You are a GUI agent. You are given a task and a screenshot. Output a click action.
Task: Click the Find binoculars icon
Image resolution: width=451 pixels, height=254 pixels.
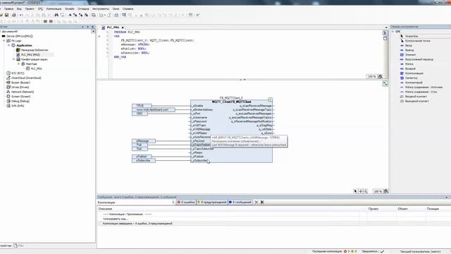coord(56,15)
